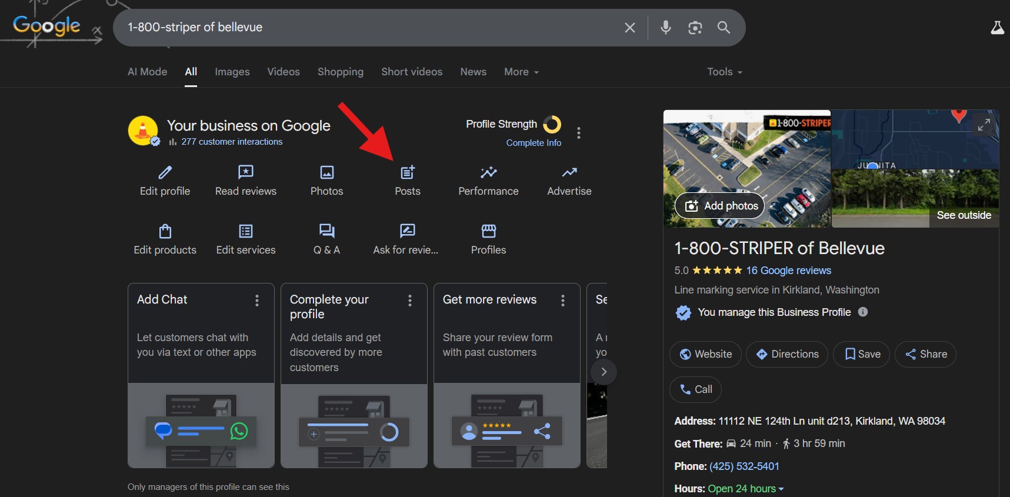
Task: Click the Website button
Action: tap(705, 354)
